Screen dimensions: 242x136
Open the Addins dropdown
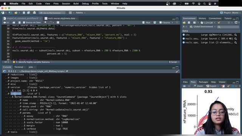click(81, 12)
